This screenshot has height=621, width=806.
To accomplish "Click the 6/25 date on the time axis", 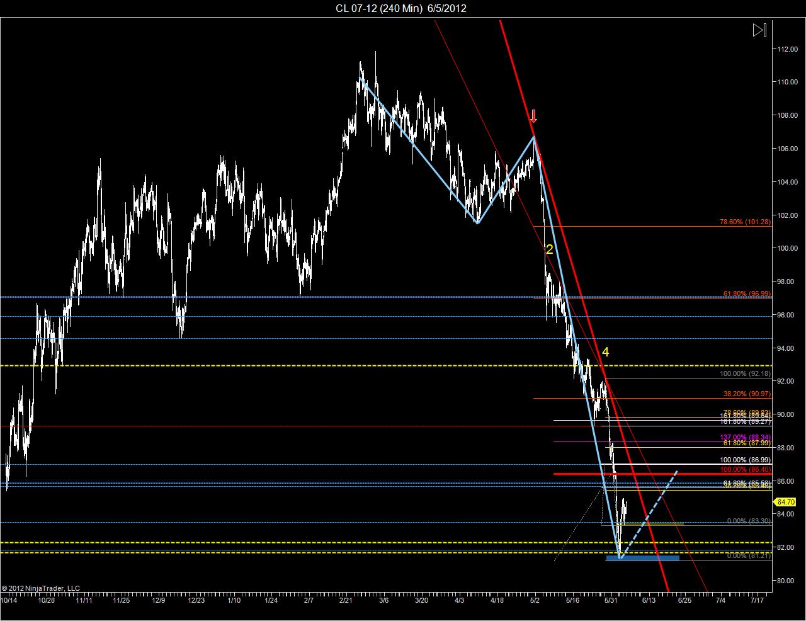I will [x=684, y=600].
